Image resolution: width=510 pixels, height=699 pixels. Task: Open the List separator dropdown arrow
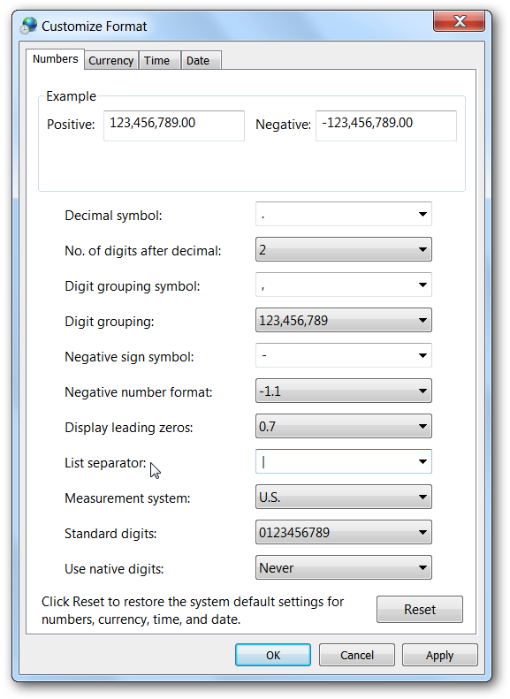[x=422, y=461]
